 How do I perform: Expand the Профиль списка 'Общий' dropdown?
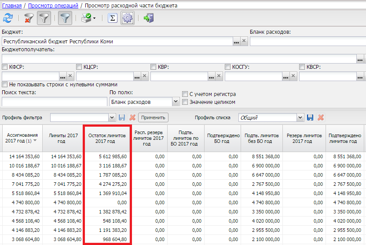tap(300, 117)
